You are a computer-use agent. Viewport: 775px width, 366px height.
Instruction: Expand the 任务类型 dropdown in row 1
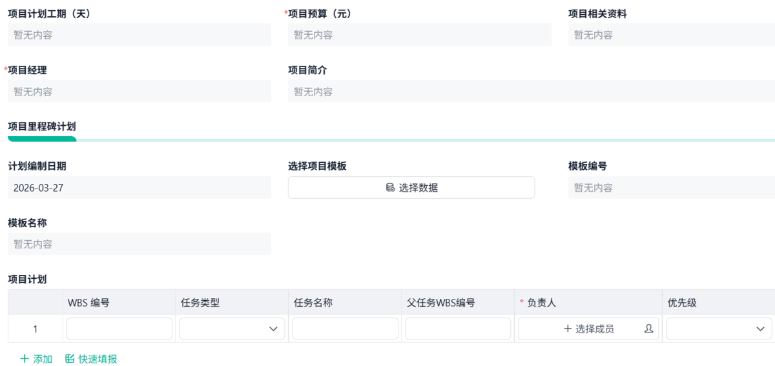(x=232, y=329)
